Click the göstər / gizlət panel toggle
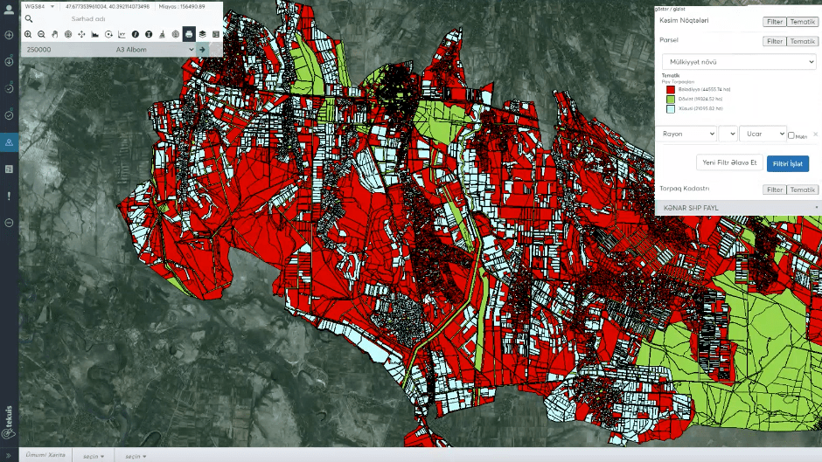This screenshot has height=462, width=822. (x=670, y=9)
